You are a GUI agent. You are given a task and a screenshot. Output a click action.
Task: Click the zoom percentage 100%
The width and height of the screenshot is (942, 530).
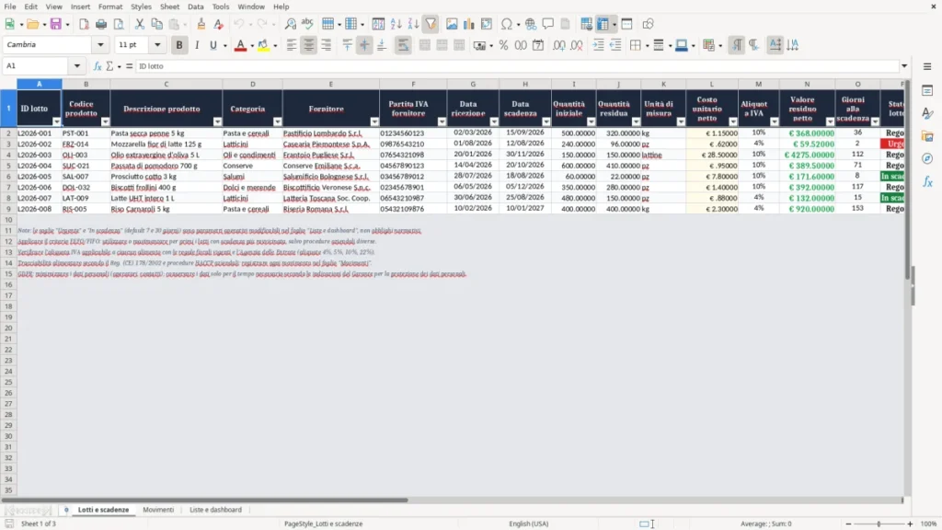point(929,524)
